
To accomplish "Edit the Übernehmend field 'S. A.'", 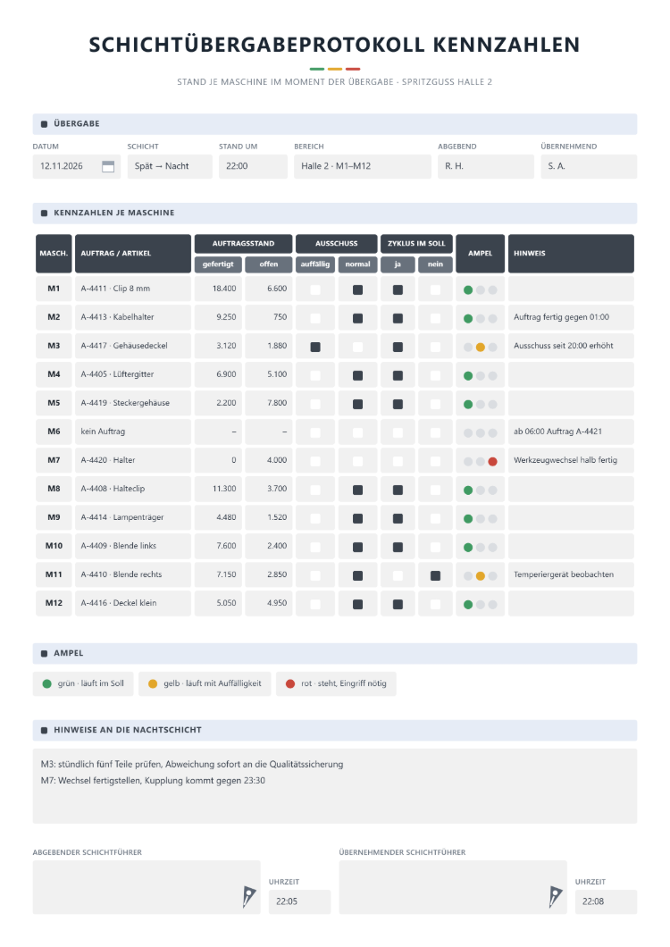I will click(589, 167).
